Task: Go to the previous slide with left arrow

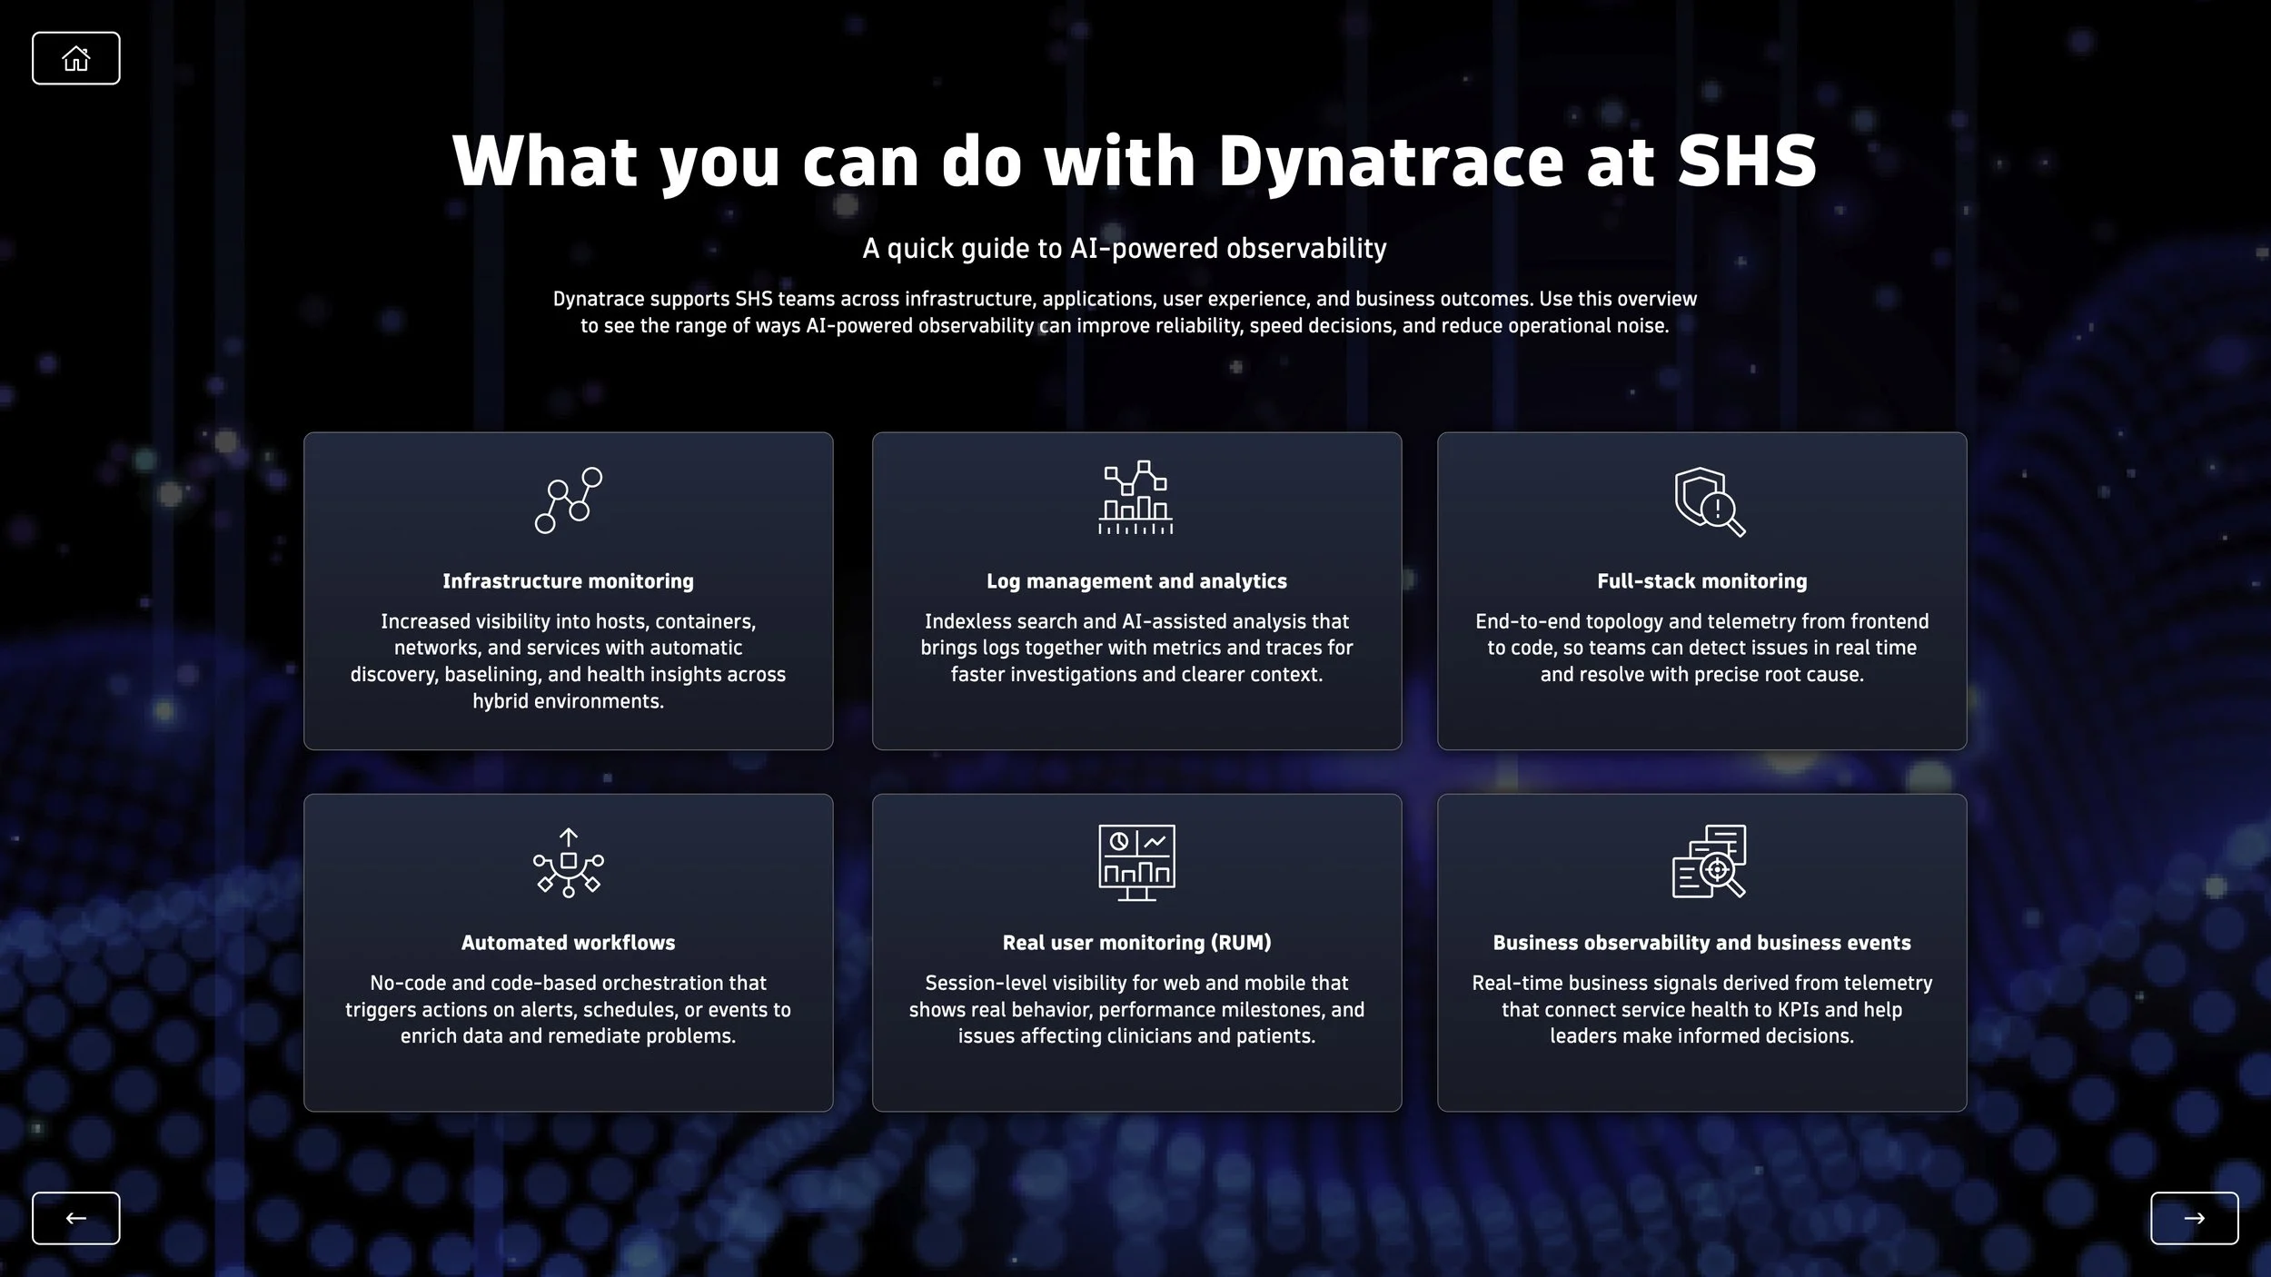Action: click(x=76, y=1218)
